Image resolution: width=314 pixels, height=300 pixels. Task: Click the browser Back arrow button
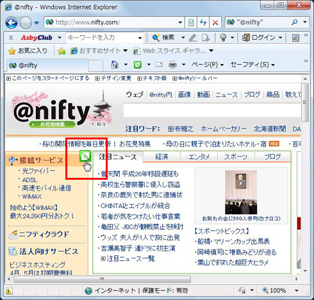tap(12, 22)
